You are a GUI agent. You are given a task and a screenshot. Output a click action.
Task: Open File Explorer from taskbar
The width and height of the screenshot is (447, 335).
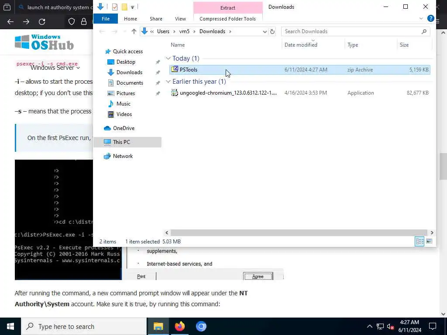(x=158, y=326)
